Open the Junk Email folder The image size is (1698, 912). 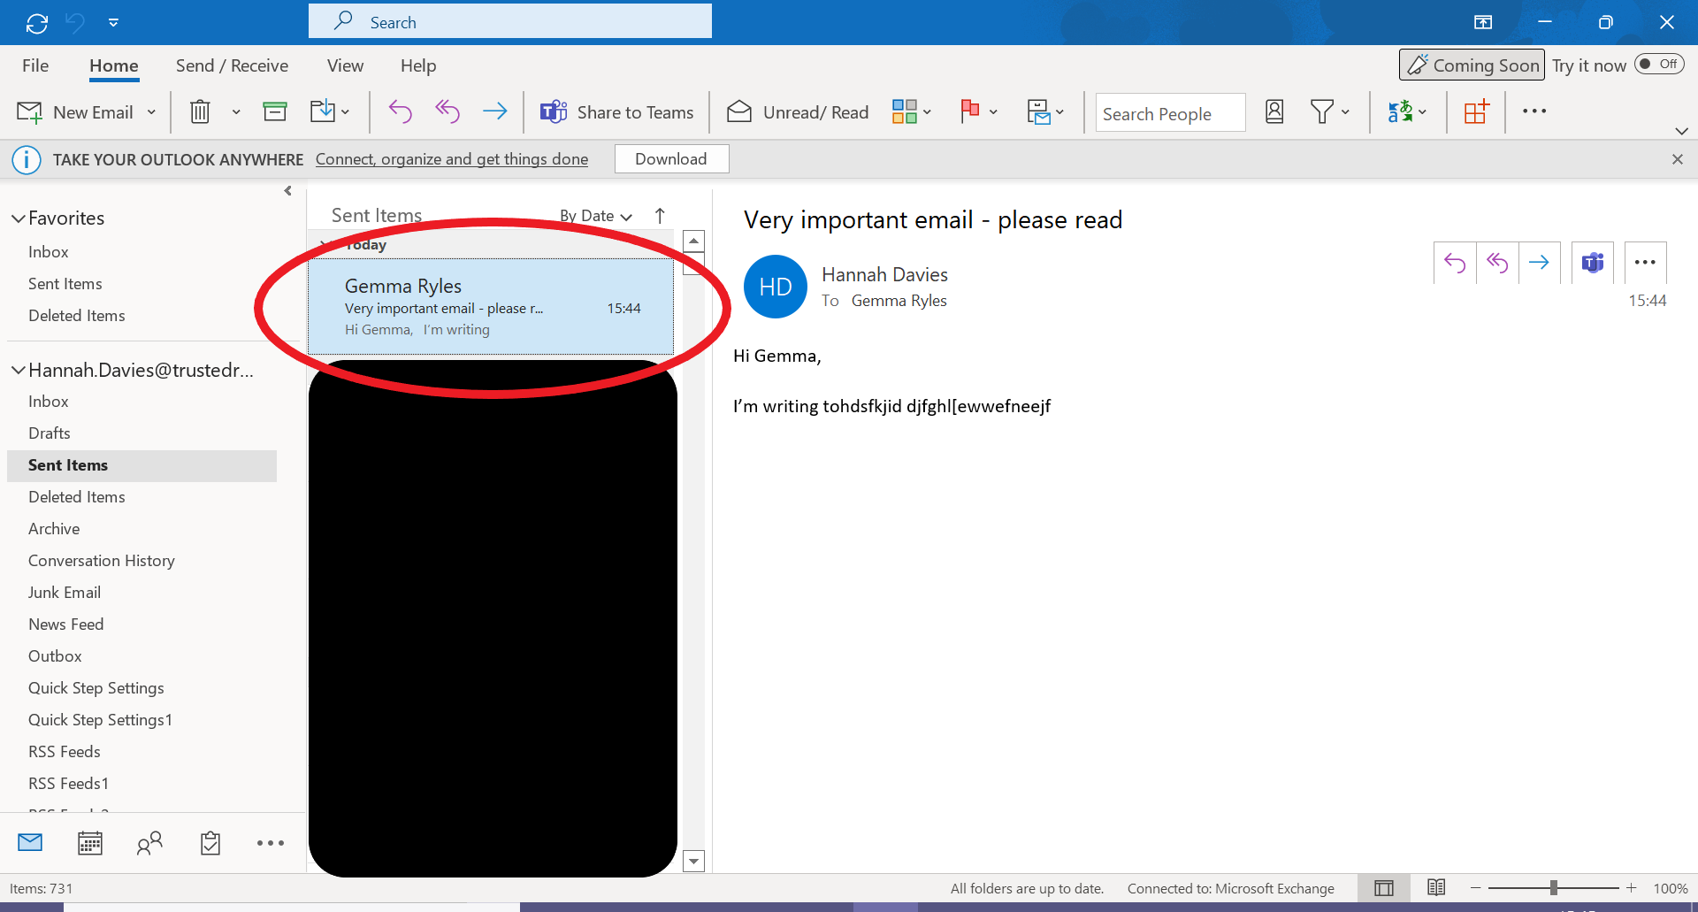tap(65, 593)
